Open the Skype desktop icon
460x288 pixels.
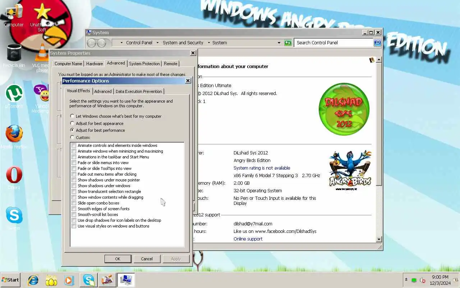(14, 218)
